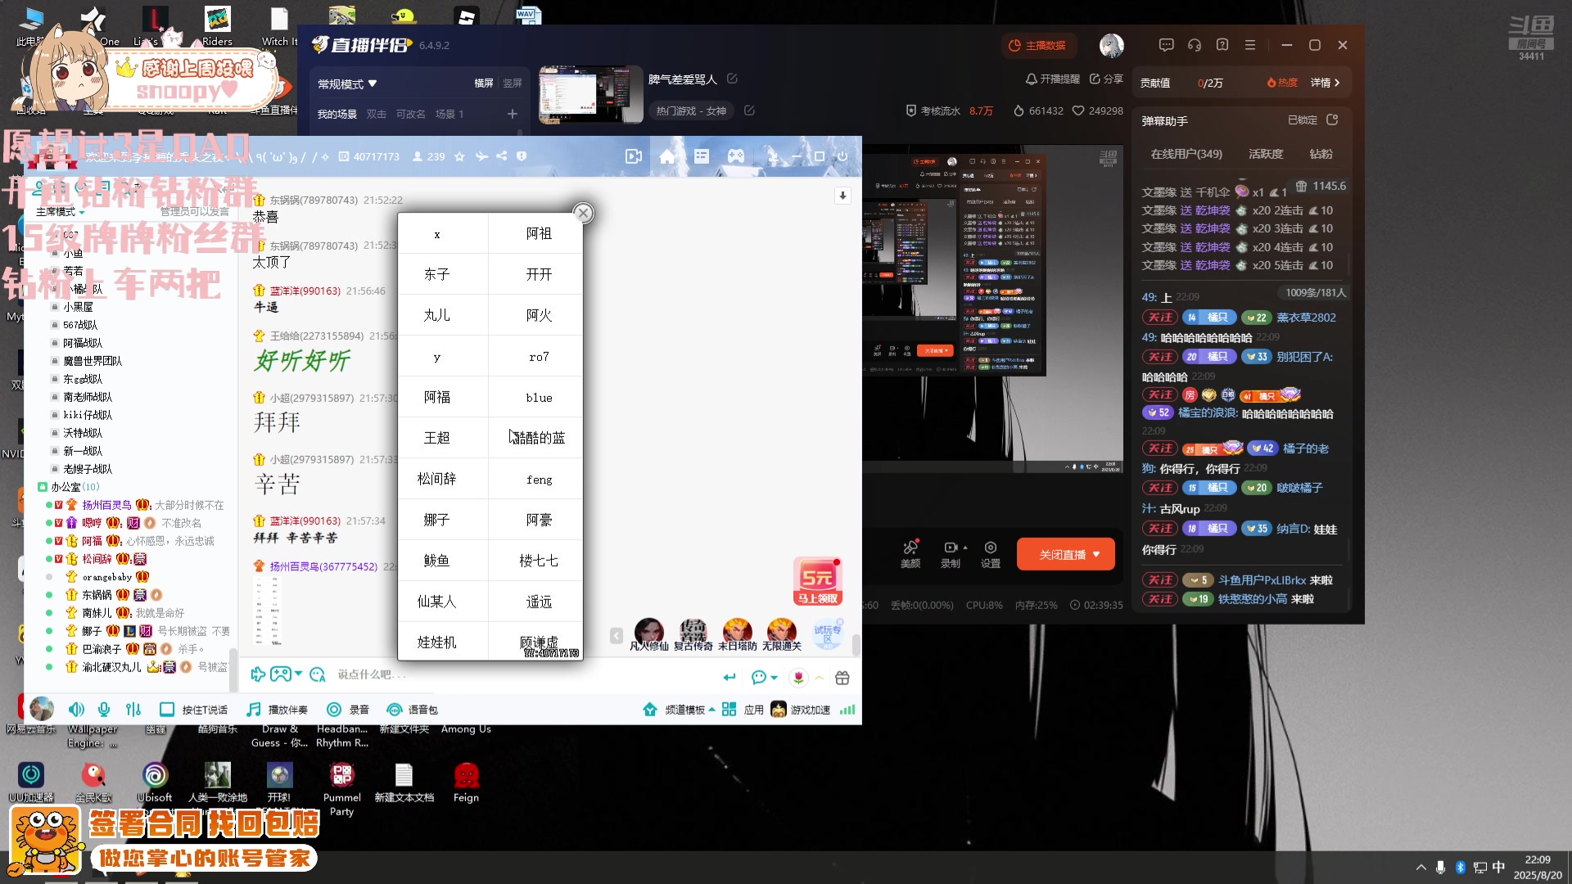This screenshot has height=884, width=1572.
Task: Switch to 钻粉 tab
Action: (1321, 154)
